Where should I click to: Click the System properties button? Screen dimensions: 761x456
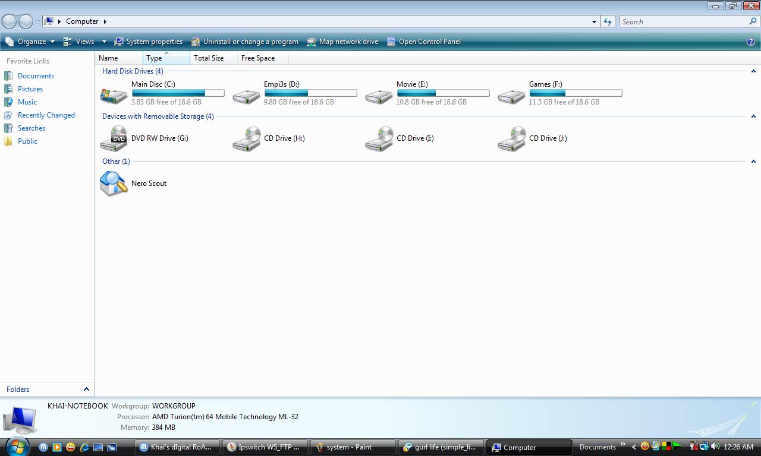(x=149, y=42)
